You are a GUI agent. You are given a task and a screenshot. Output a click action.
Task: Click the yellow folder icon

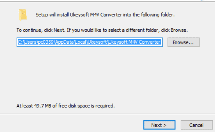[23, 15]
